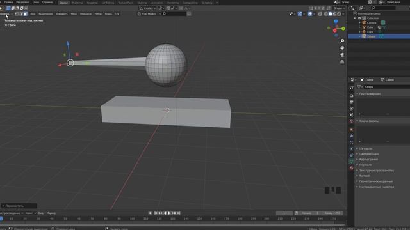Open the View Layer properties tab icon
Image resolution: width=410 pixels, height=230 pixels.
(352, 109)
